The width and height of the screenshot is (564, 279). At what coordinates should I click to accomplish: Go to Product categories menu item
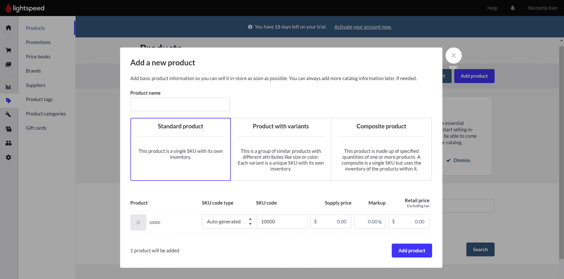[46, 114]
